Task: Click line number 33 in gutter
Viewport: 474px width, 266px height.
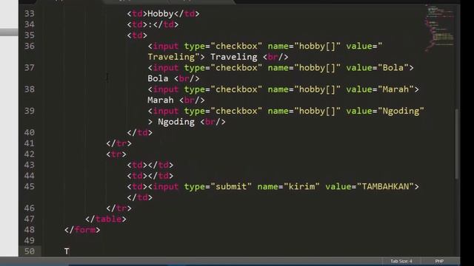Action: tap(30, 14)
